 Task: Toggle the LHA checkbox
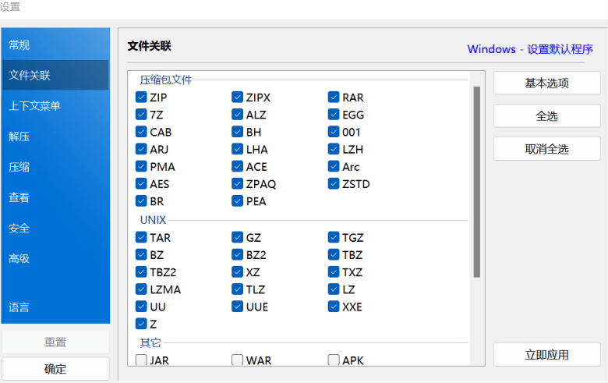pos(237,149)
